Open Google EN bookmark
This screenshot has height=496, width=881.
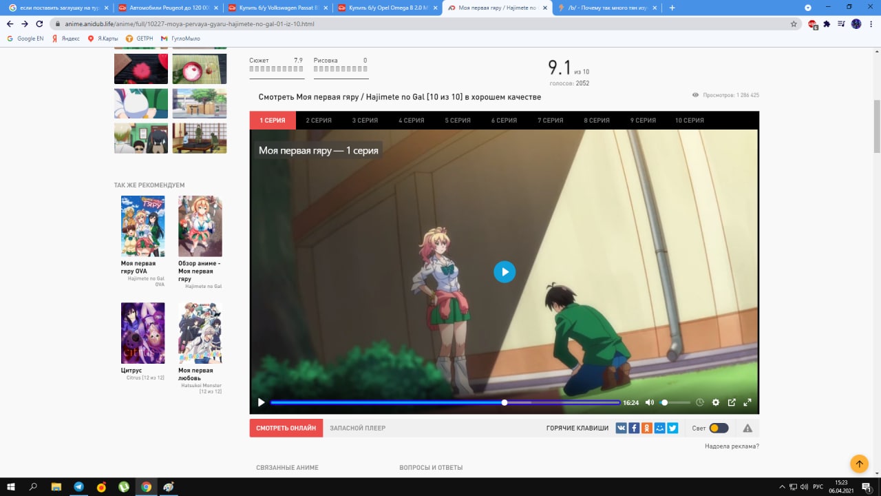[25, 39]
